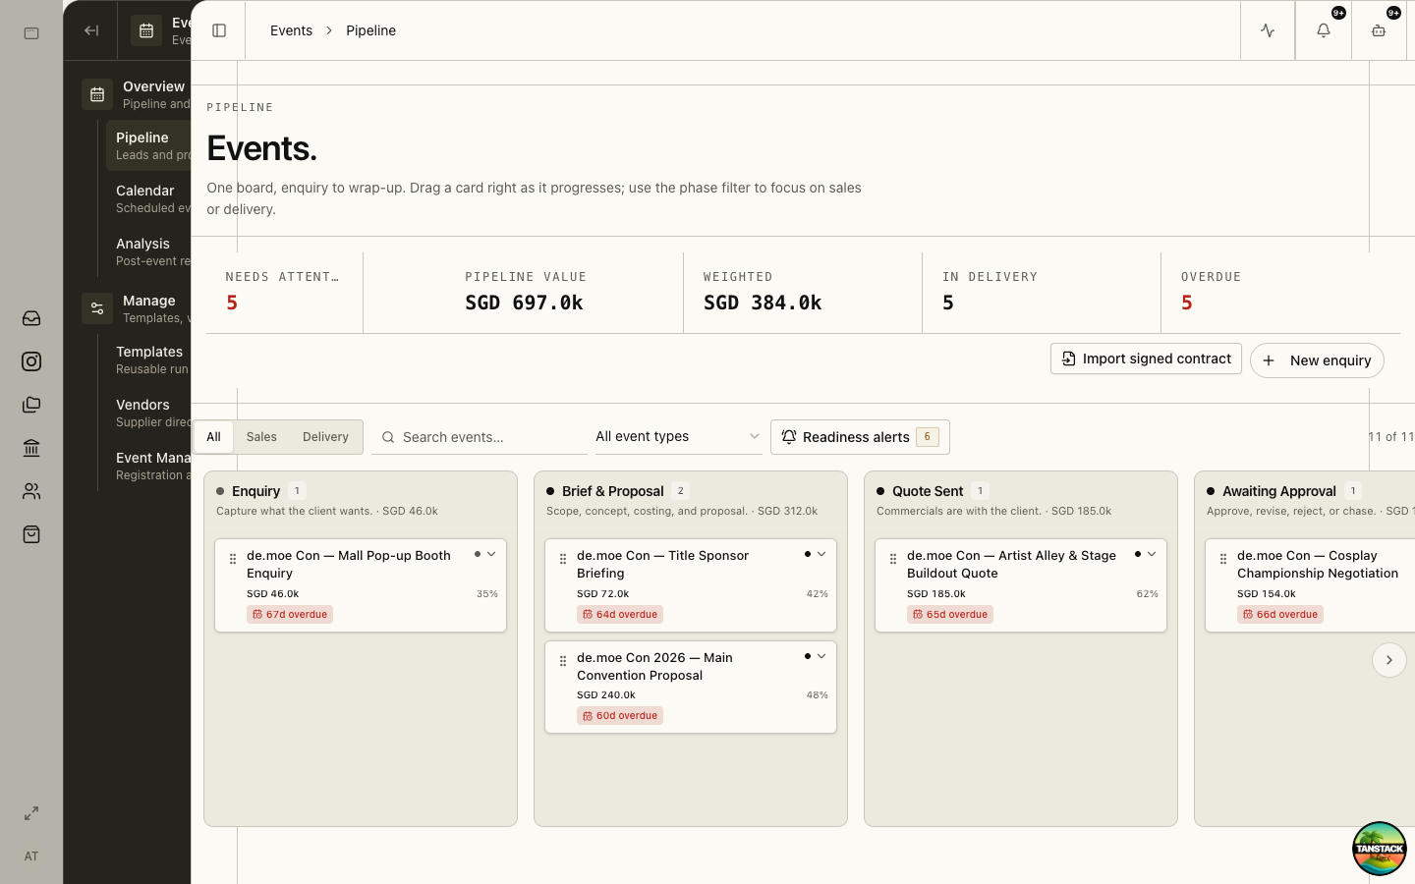Open the notifications bell icon
The width and height of the screenshot is (1415, 884).
coord(1324,30)
